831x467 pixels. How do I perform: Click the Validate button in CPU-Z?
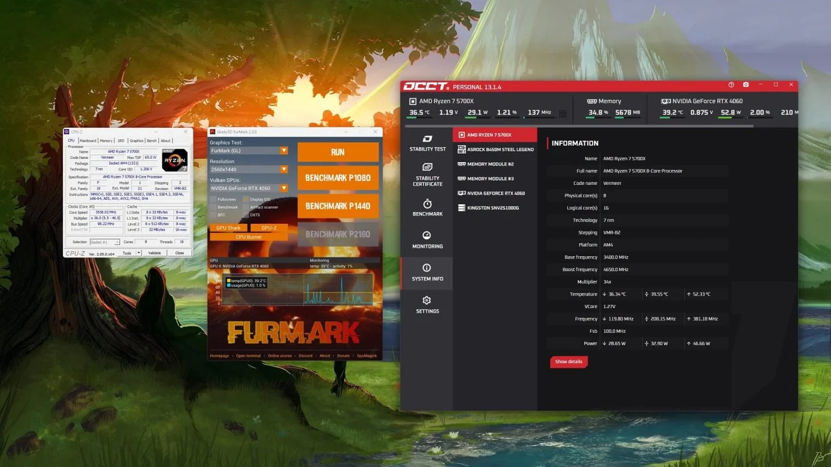(155, 253)
